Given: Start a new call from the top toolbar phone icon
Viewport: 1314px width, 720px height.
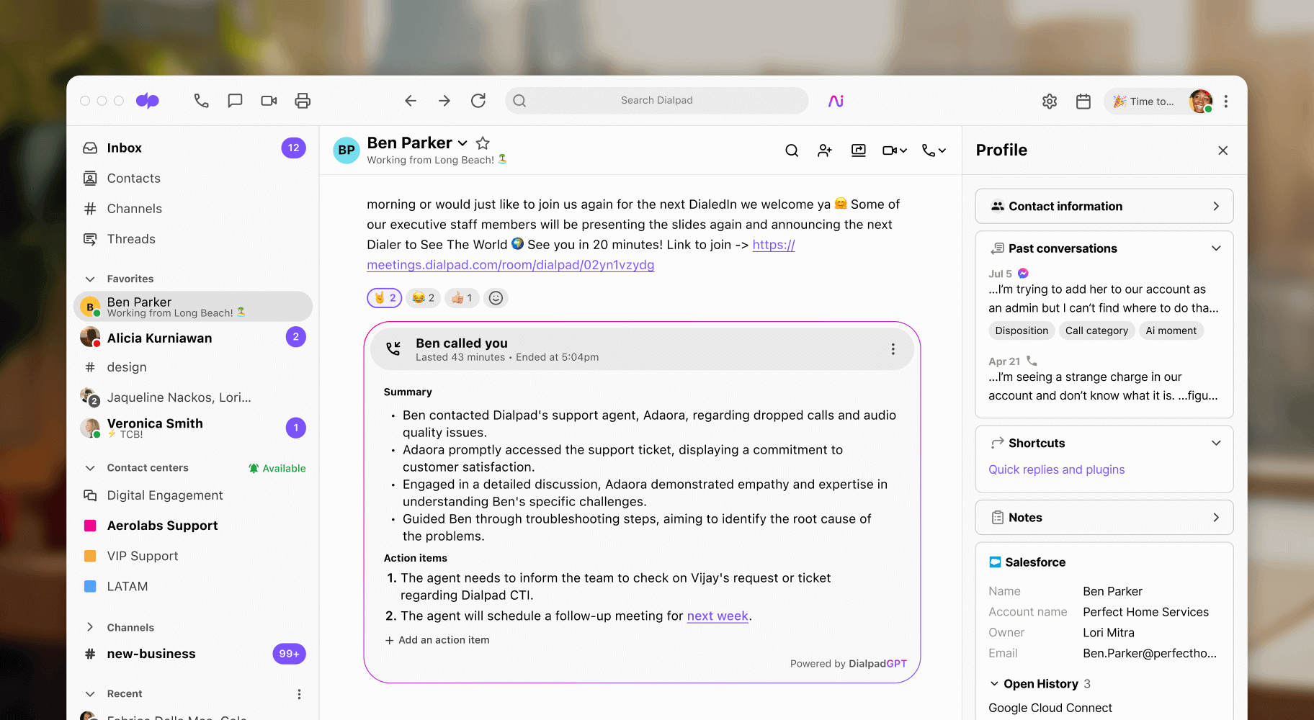Looking at the screenshot, I should [x=201, y=101].
